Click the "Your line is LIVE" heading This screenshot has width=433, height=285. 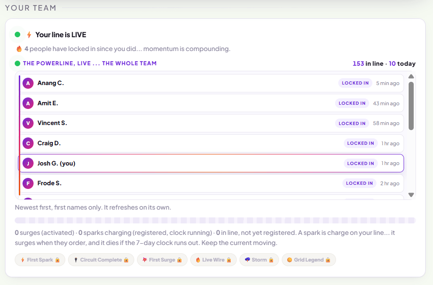tap(61, 35)
